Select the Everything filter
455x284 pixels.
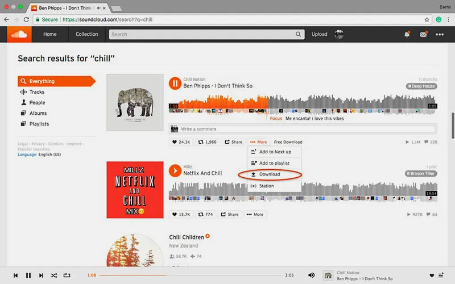[x=56, y=81]
